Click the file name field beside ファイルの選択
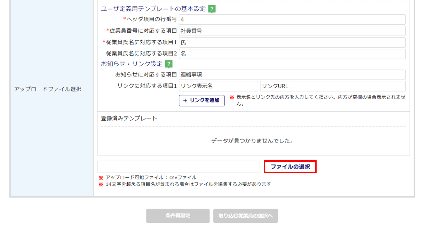The height and width of the screenshot is (226, 421). [178, 167]
